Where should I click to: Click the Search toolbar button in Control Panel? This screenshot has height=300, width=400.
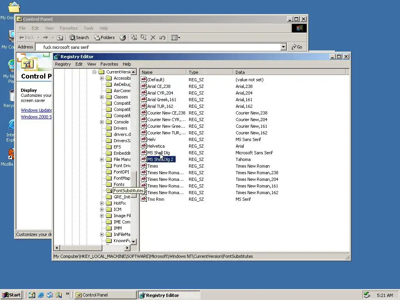click(79, 37)
